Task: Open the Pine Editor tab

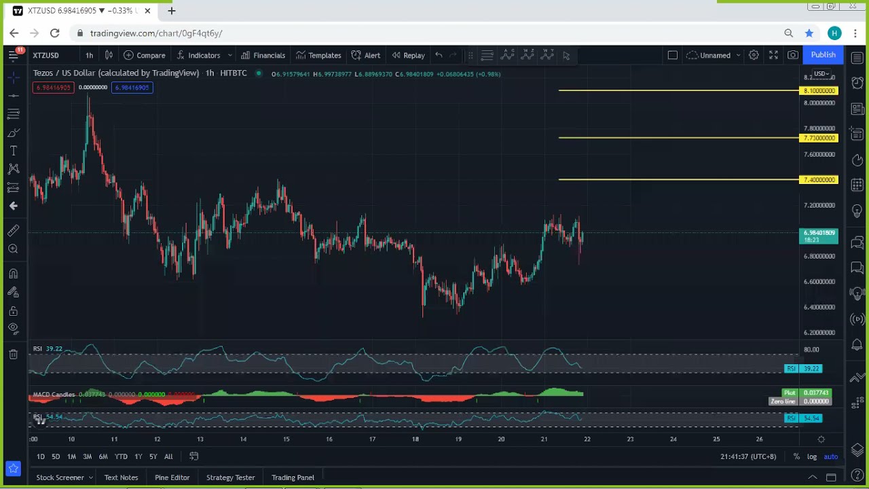Action: (x=172, y=477)
